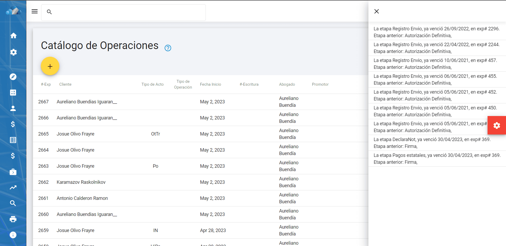The height and width of the screenshot is (246, 506).
Task: Click inside the top search field
Action: tap(126, 12)
